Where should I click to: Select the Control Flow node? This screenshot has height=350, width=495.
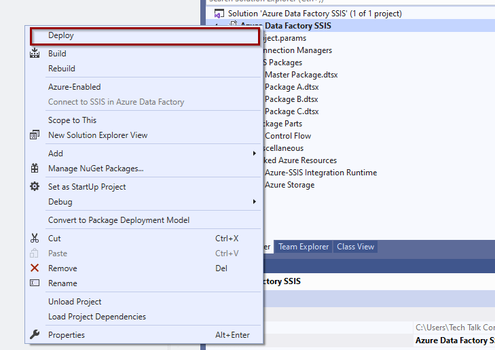288,136
